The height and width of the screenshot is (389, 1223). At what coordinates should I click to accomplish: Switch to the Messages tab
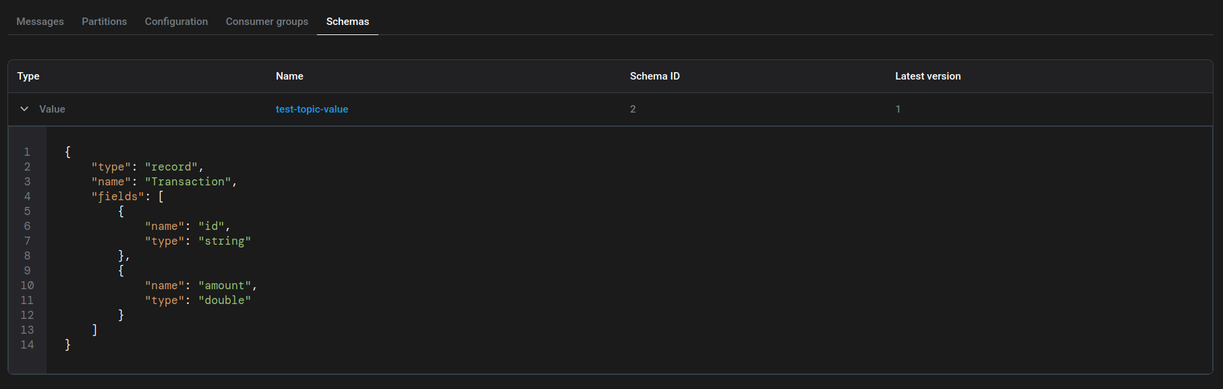click(x=40, y=22)
